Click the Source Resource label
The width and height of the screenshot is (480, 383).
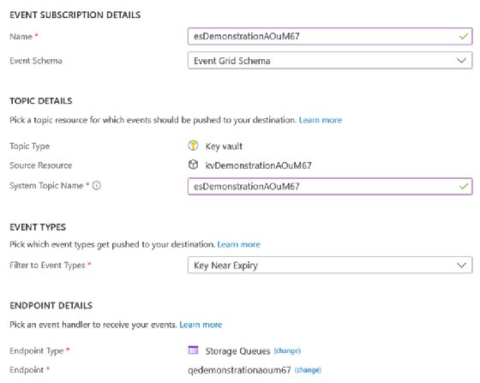[41, 165]
